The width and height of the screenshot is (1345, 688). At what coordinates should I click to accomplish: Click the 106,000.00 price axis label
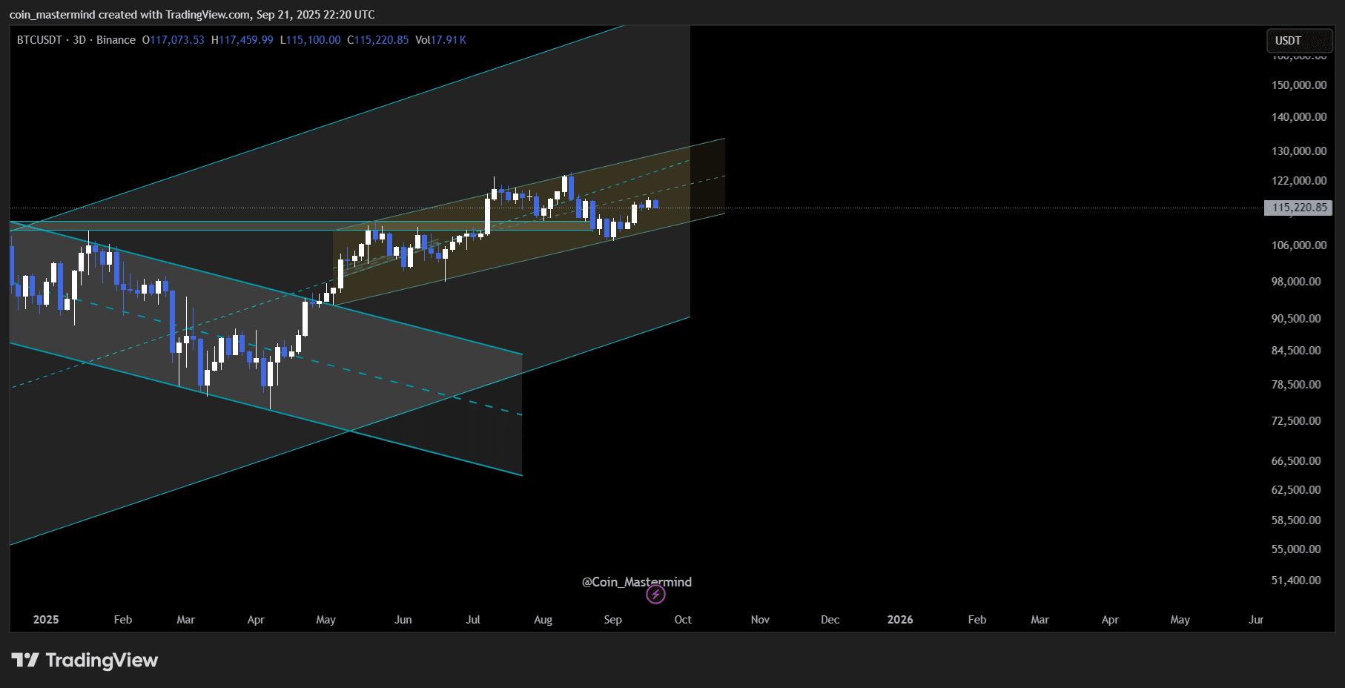coord(1299,245)
